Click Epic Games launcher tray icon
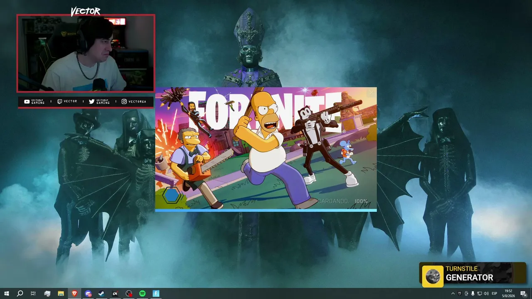The width and height of the screenshot is (532, 299). click(460, 294)
